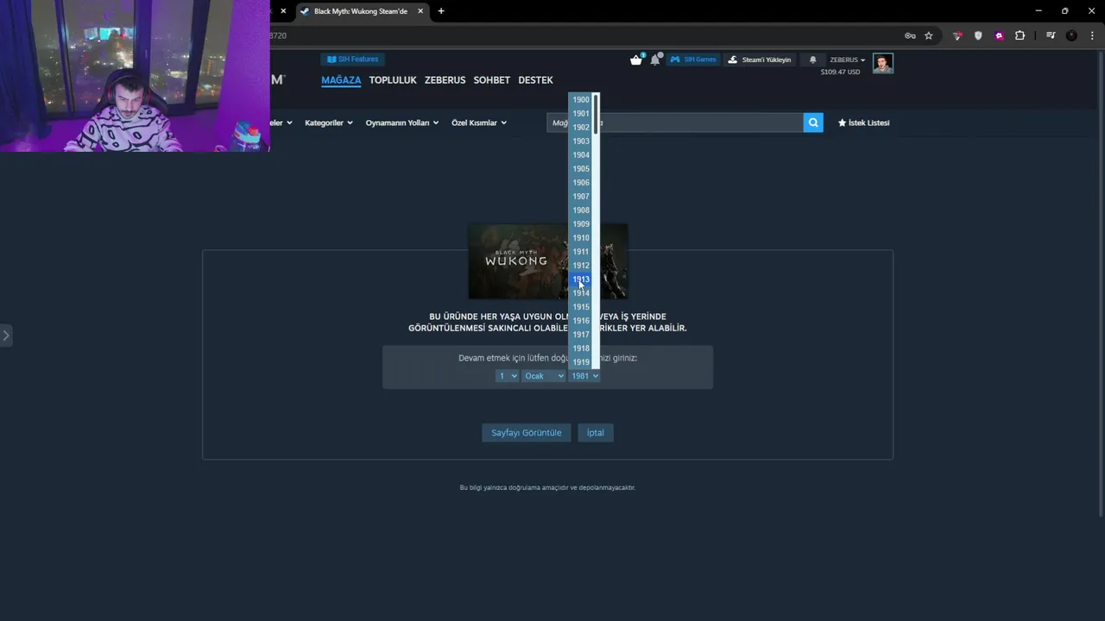Select highlighted year 1913 in list
Screen dimensions: 1105x621
point(581,279)
